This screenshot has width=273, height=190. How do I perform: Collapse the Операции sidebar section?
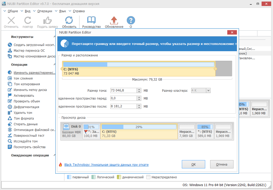[55, 65]
